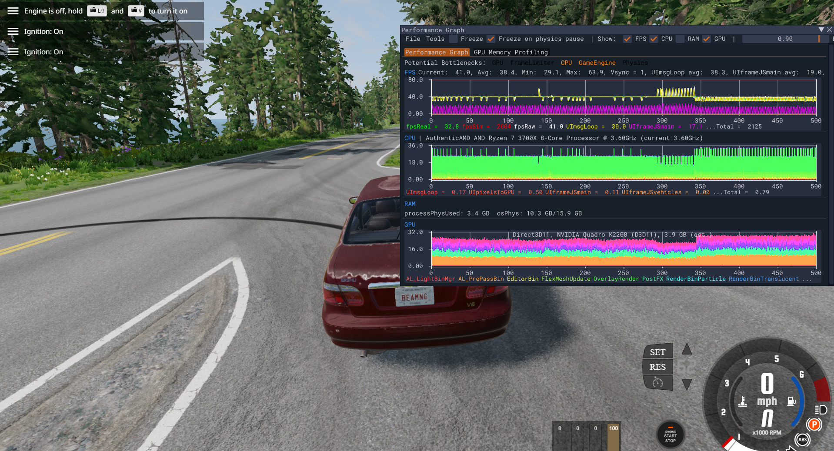Image resolution: width=834 pixels, height=451 pixels.
Task: Click 'processPhysUsed: 3.4 GB' text
Action: [x=447, y=213]
